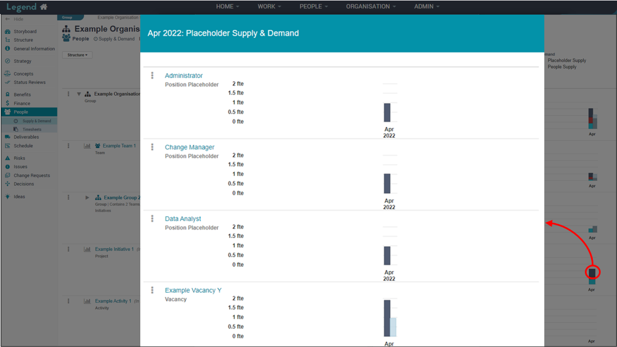Click the Administrator Apr 2022 bar
Screen dimensions: 617x347
click(x=387, y=113)
